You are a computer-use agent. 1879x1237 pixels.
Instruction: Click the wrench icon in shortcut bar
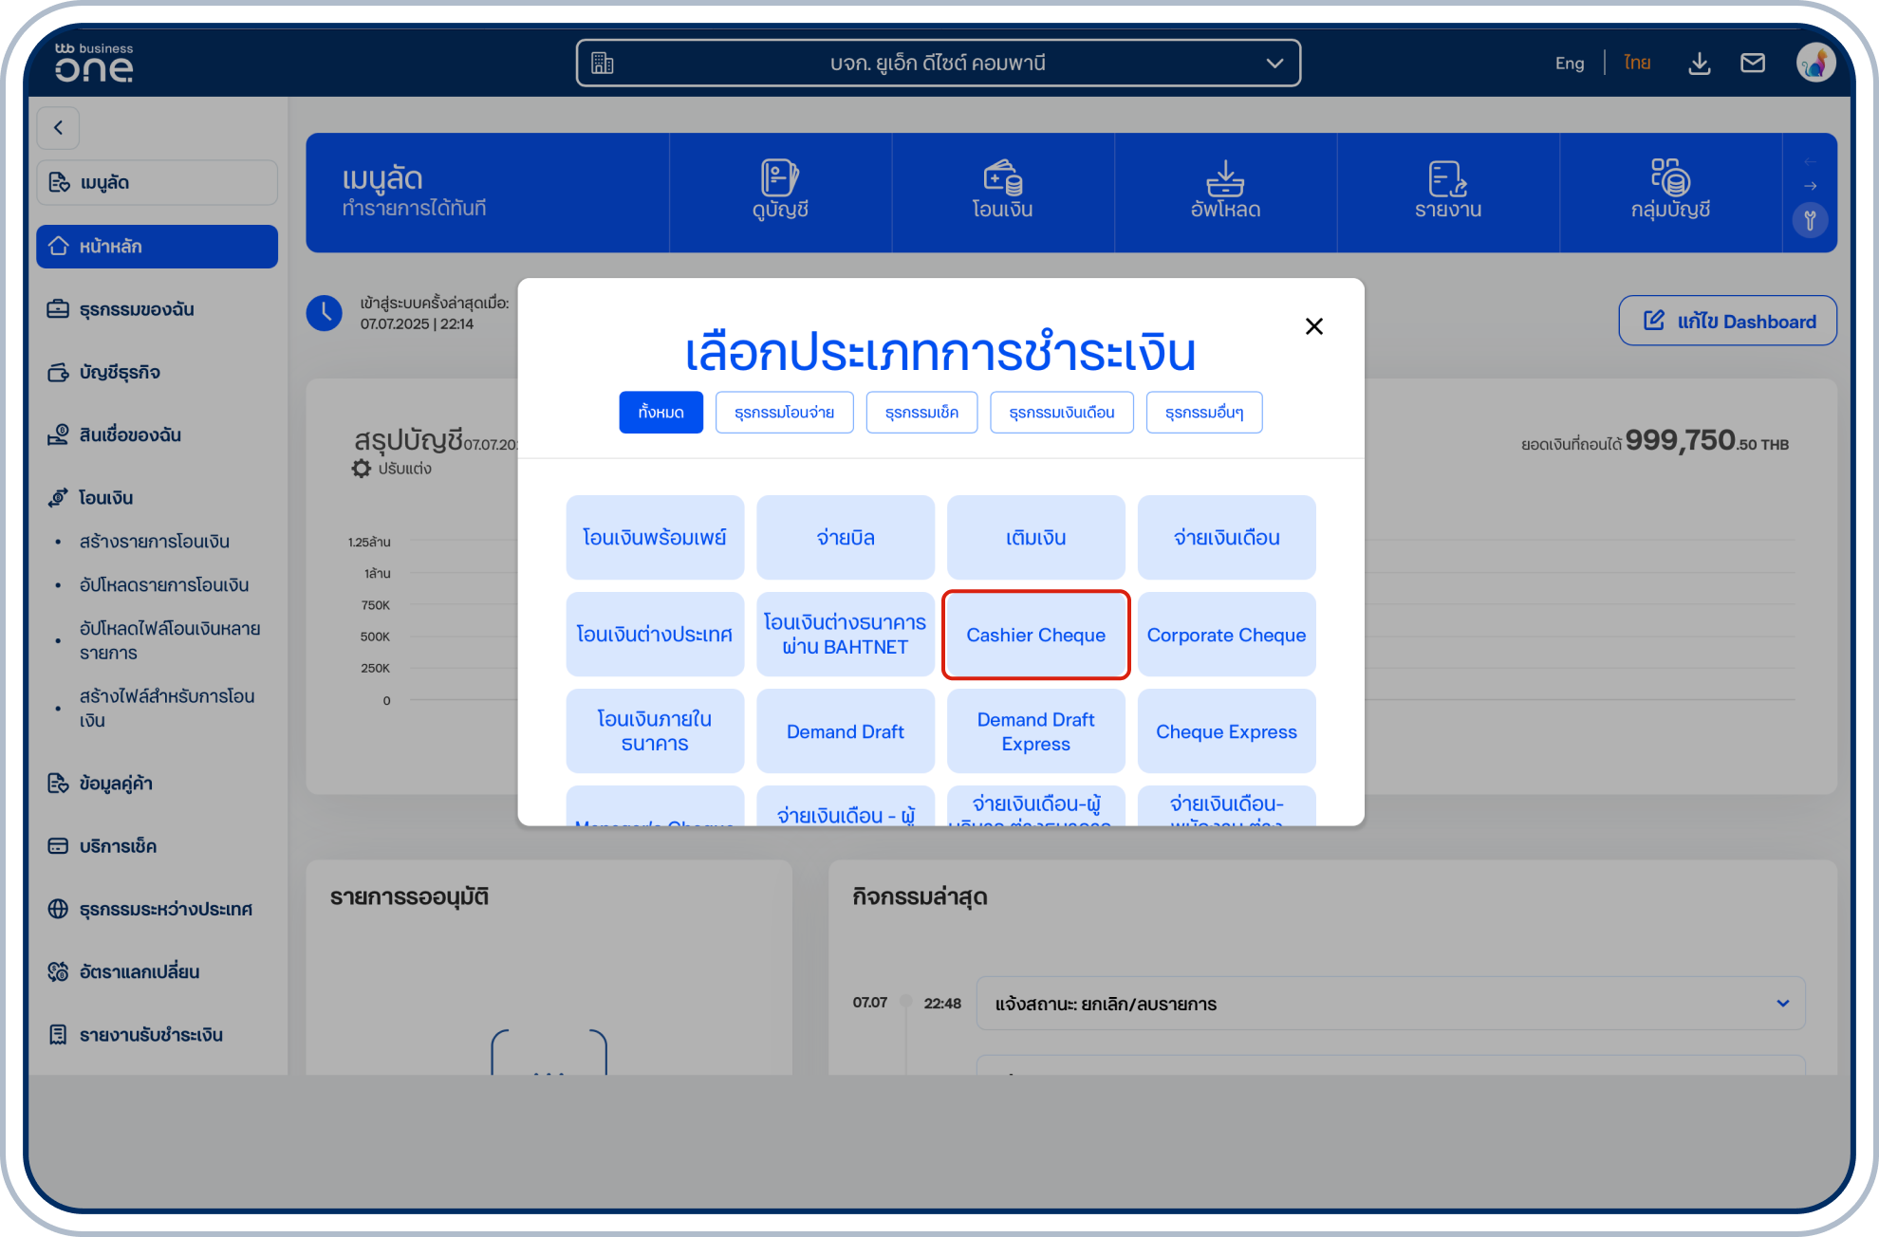[x=1810, y=221]
